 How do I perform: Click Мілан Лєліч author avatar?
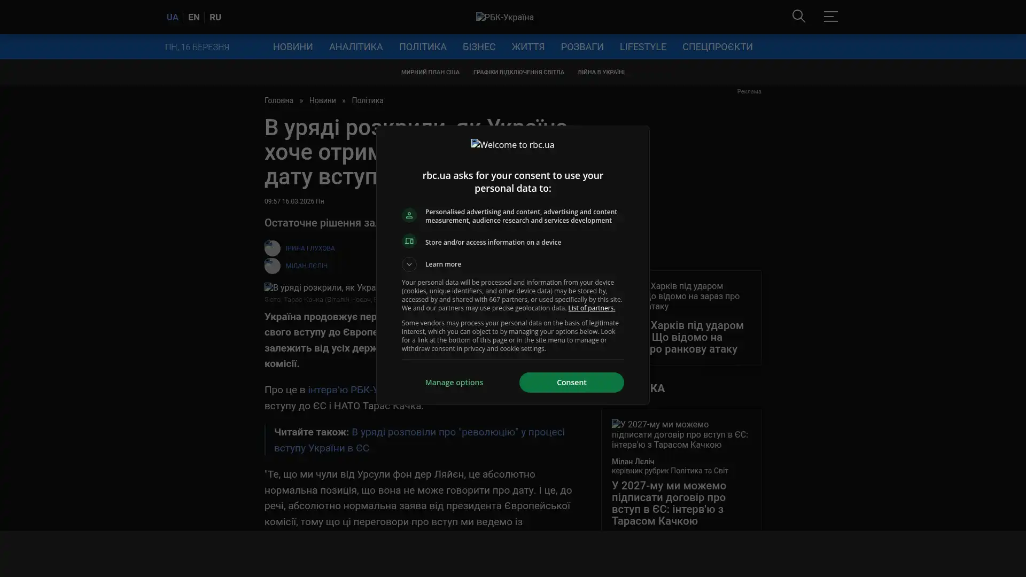point(272,266)
